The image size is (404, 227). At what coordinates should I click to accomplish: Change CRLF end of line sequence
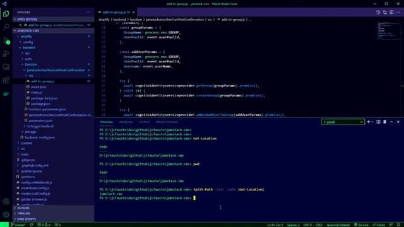319,224
